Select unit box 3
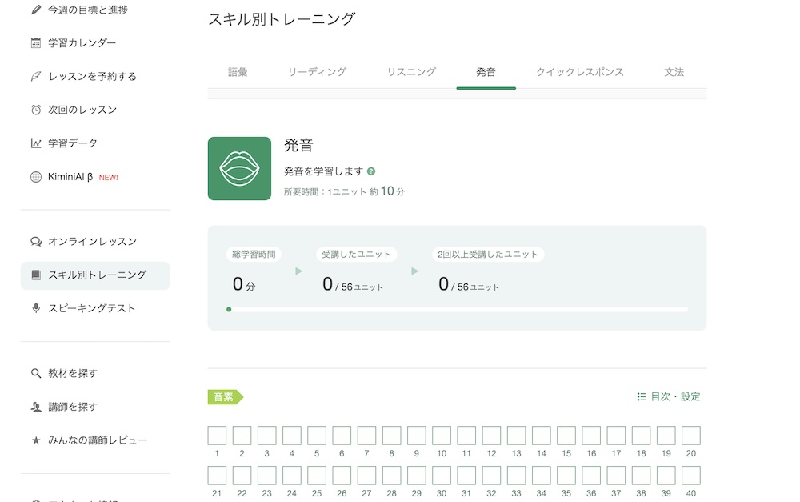The width and height of the screenshot is (800, 502). (x=267, y=436)
